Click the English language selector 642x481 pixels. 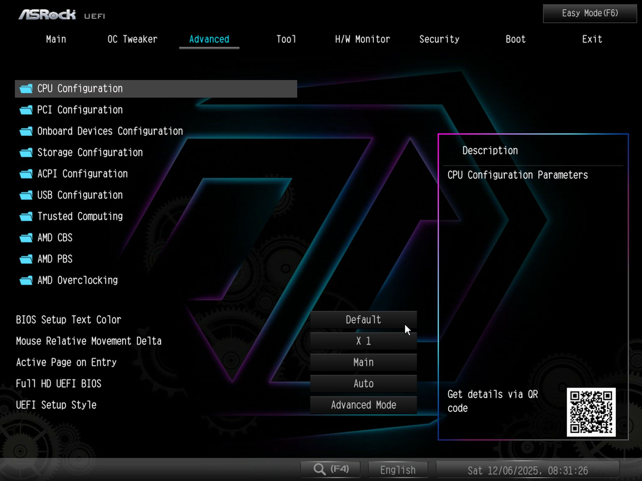pos(398,469)
